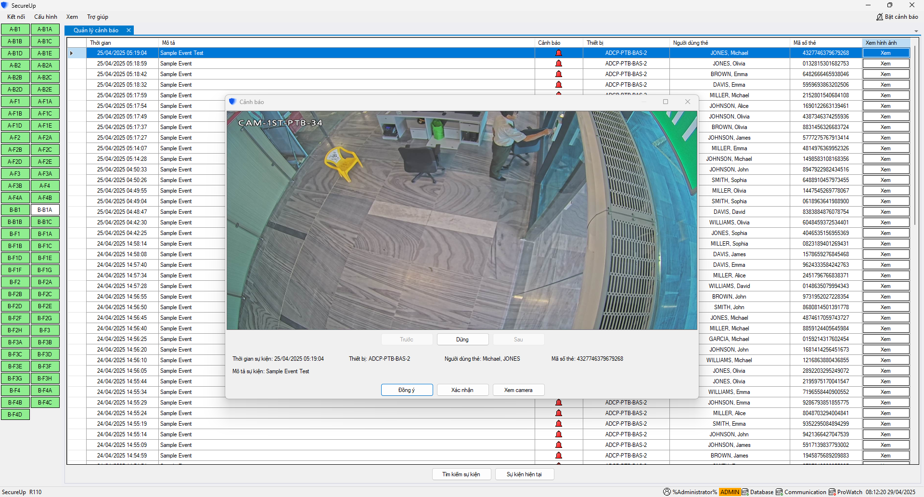This screenshot has width=924, height=497.
Task: Click the shield icon in the Cảnh báo dialog title
Action: [x=232, y=102]
